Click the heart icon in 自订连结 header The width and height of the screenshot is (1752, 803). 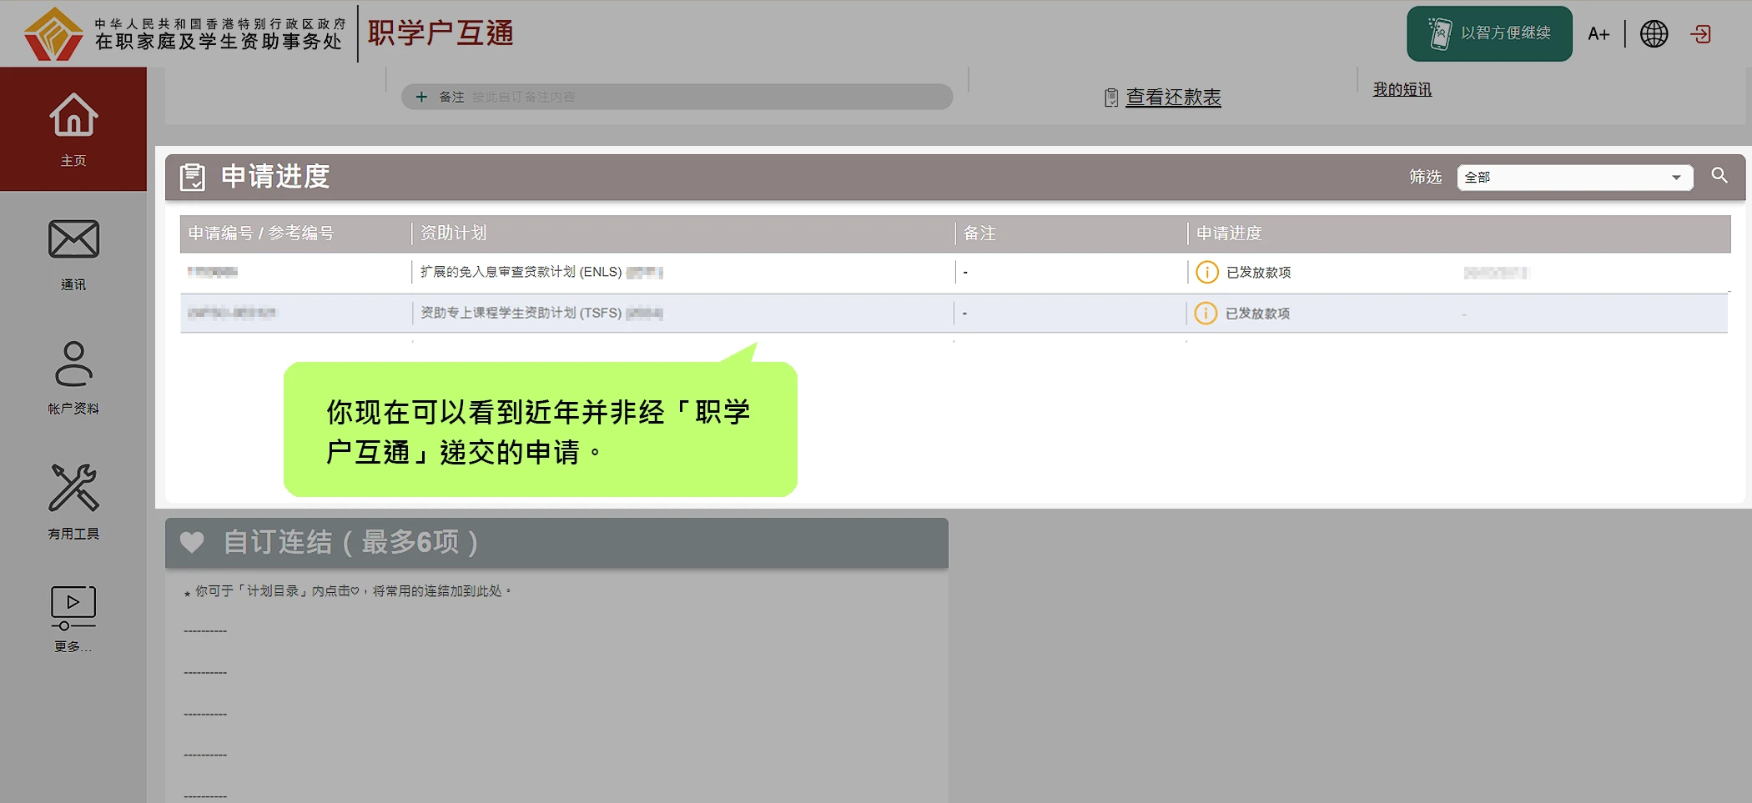[192, 543]
